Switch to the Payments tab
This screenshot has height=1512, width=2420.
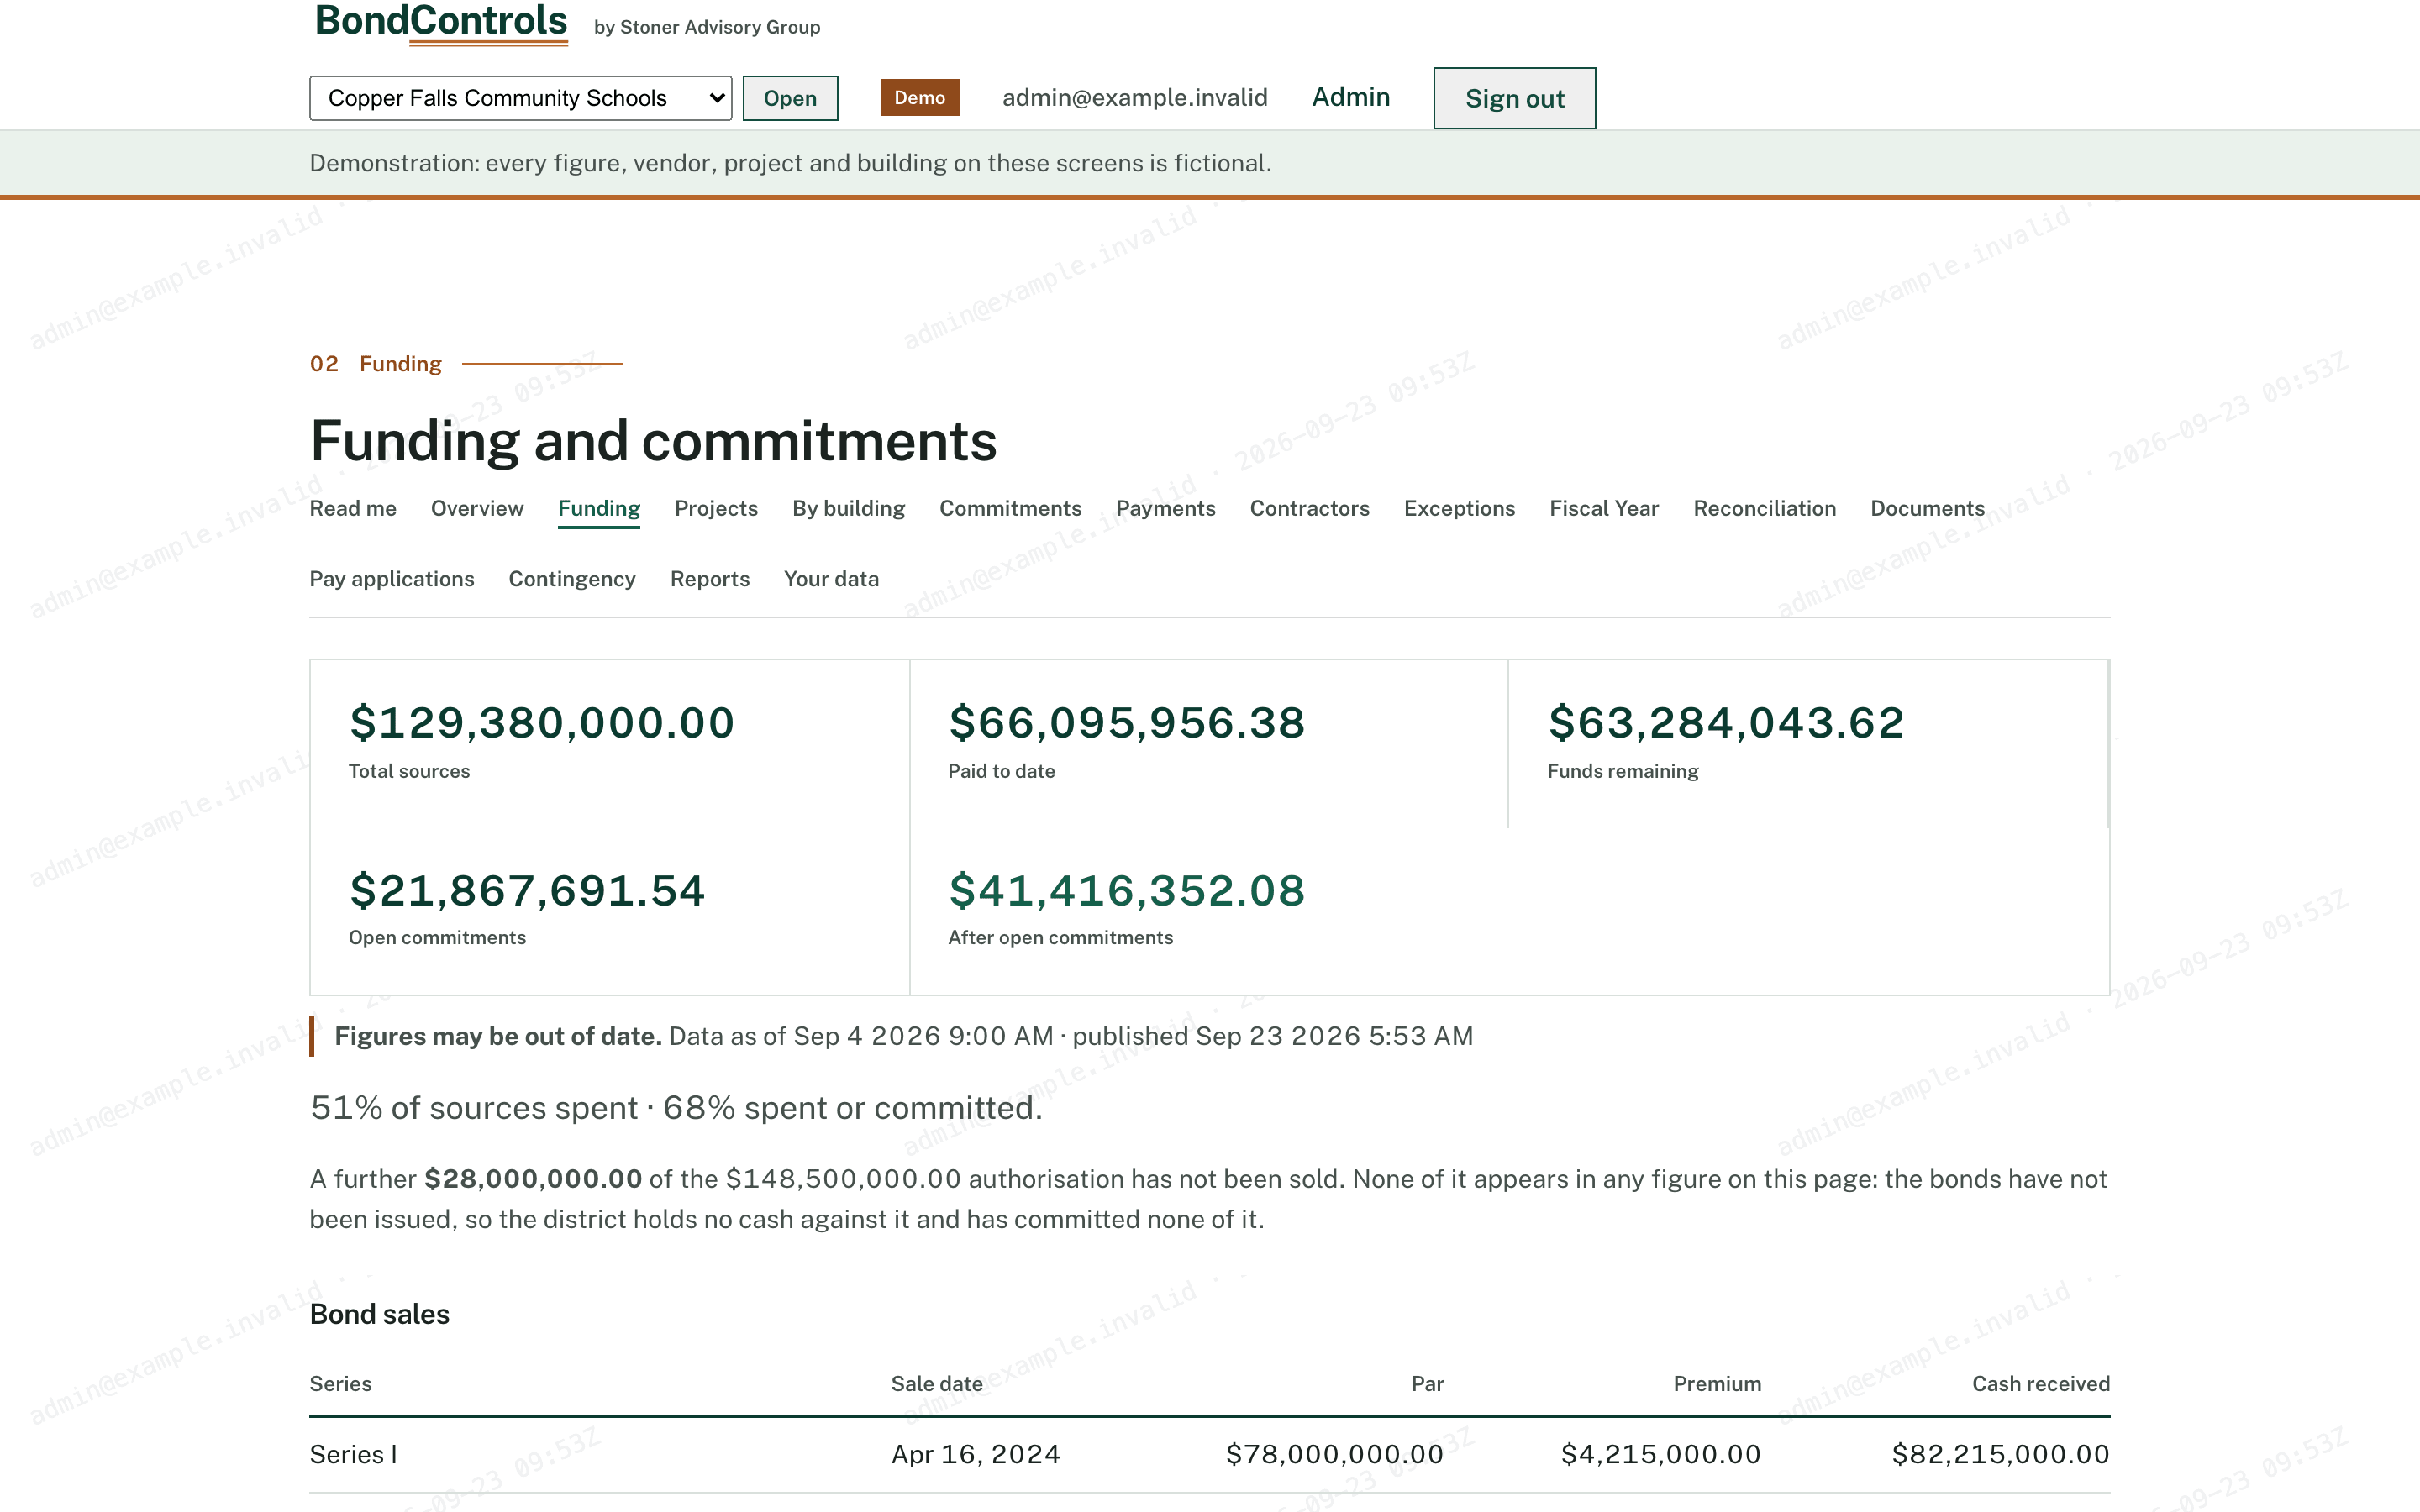pyautogui.click(x=1166, y=508)
